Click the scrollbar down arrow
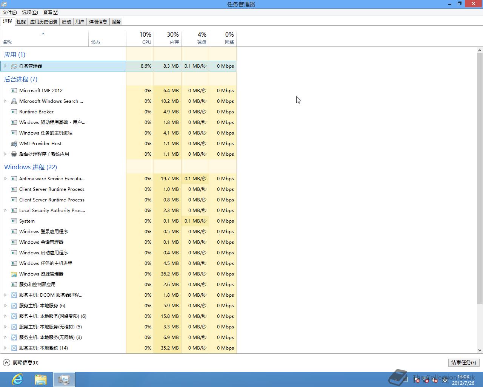Viewport: 483px width, 387px height. click(x=480, y=350)
